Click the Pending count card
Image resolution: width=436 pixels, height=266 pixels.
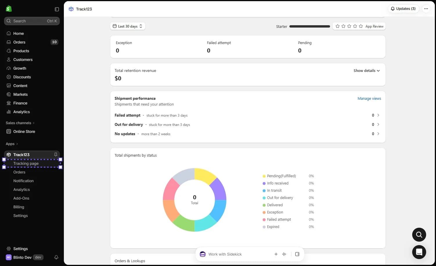pyautogui.click(x=340, y=47)
